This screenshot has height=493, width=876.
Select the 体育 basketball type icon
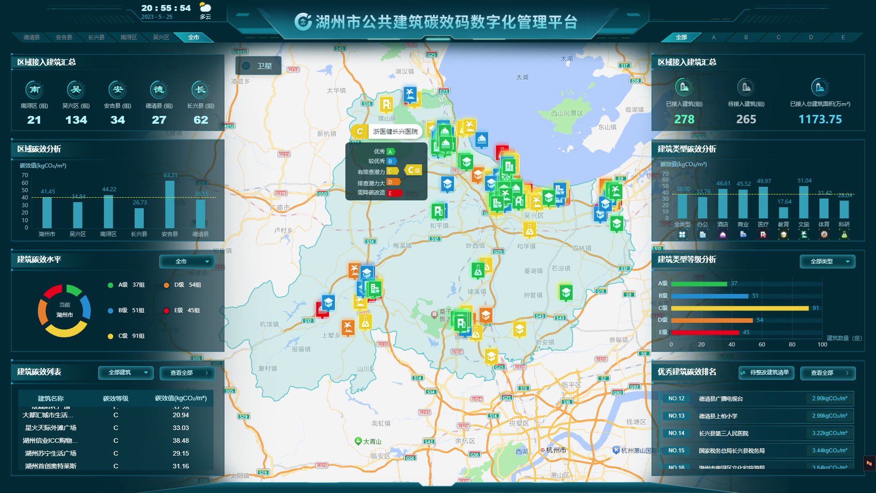coord(824,235)
